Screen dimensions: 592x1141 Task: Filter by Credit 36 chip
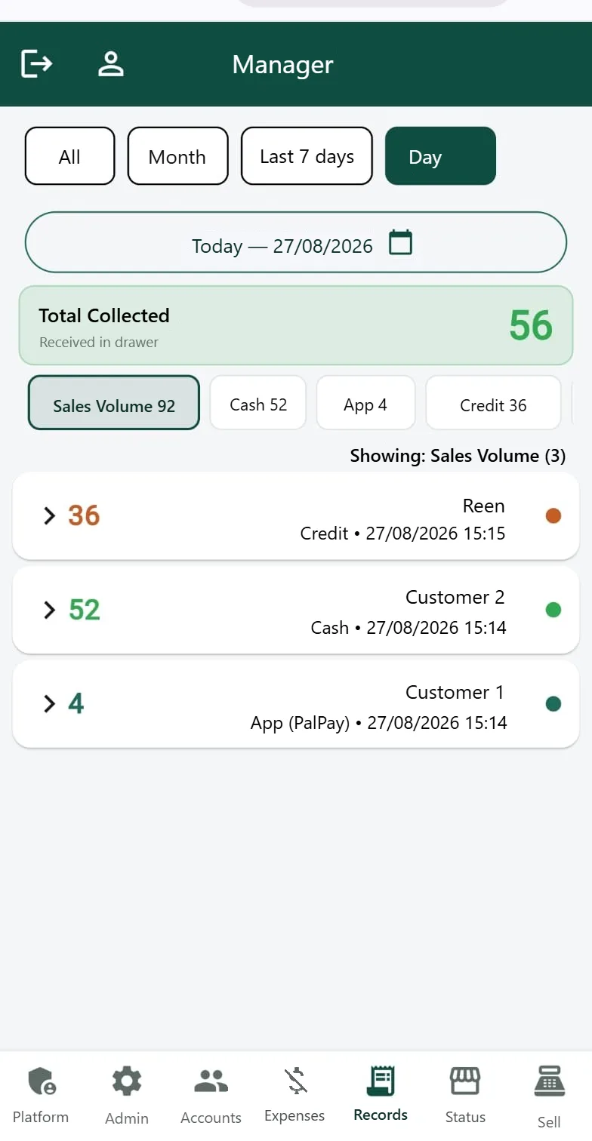(x=493, y=403)
